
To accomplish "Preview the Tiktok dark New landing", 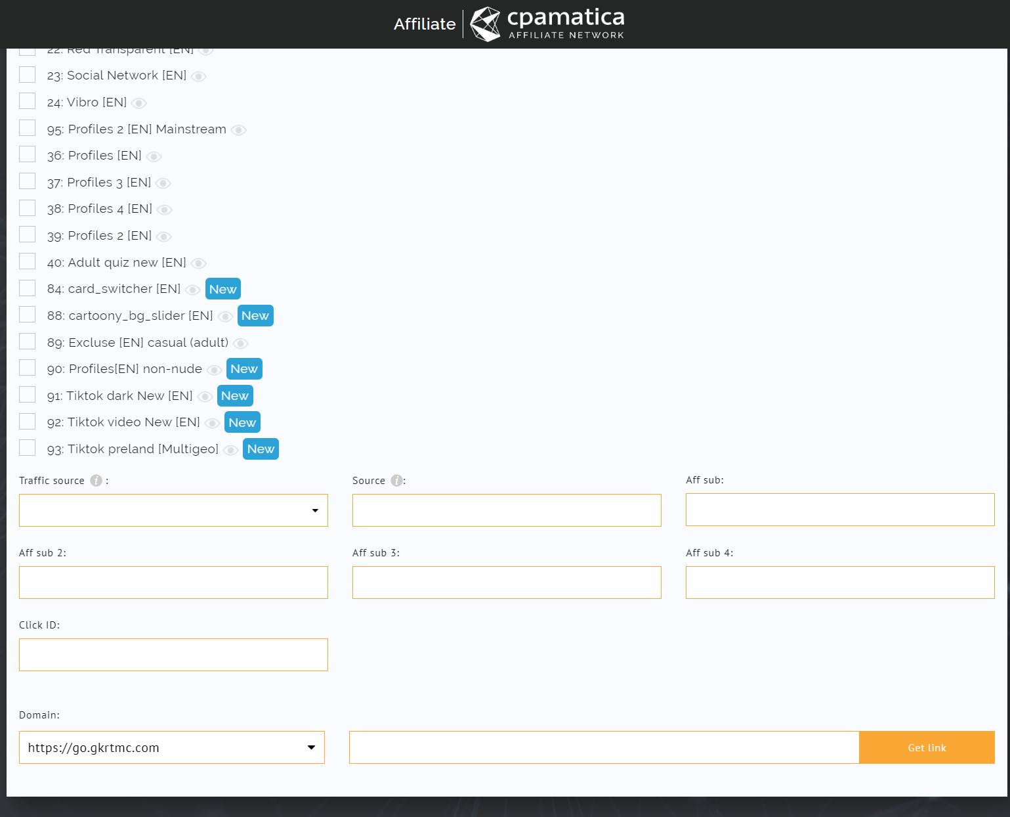I will coord(205,397).
